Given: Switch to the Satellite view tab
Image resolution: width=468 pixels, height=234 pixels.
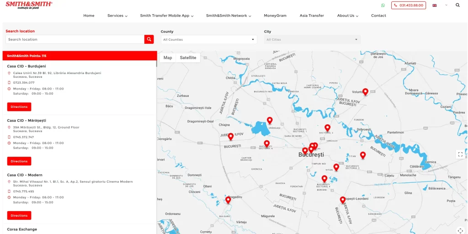Looking at the screenshot, I should (188, 58).
